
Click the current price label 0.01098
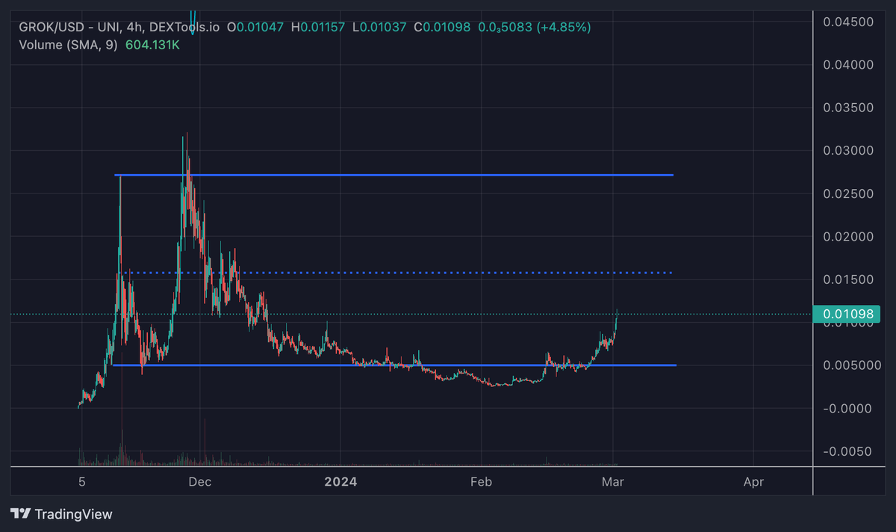[846, 315]
